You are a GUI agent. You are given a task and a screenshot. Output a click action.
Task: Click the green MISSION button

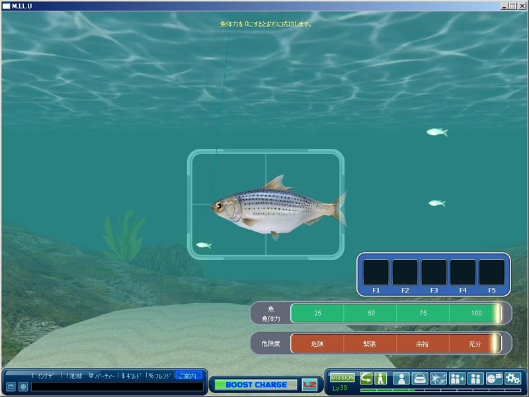[343, 377]
